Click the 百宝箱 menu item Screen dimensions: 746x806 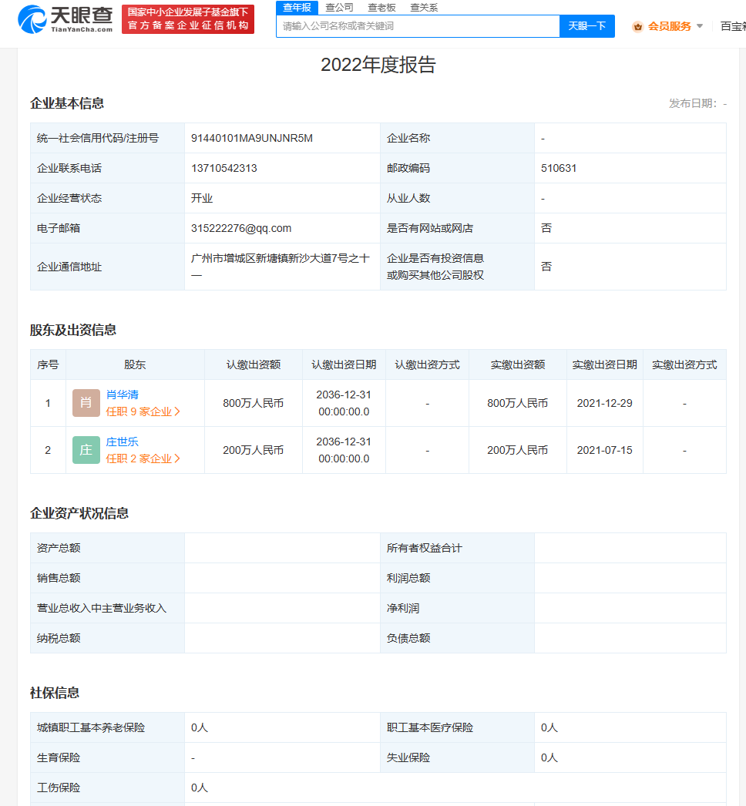732,26
